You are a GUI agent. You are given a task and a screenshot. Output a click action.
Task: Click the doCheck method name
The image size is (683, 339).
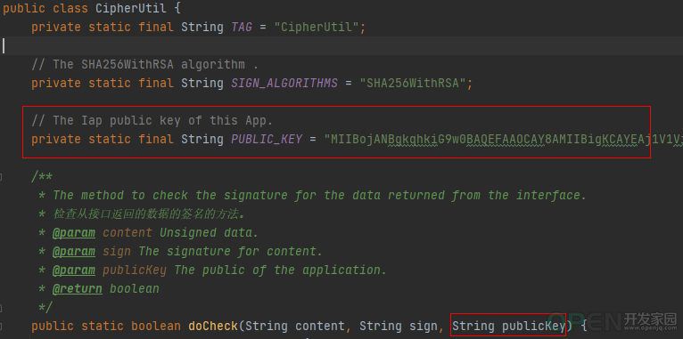click(213, 326)
